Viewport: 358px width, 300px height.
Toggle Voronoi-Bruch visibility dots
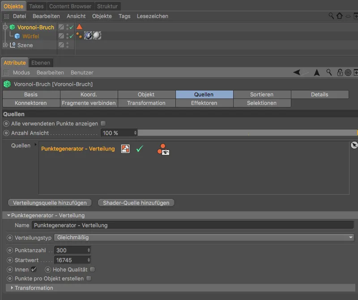(68, 27)
